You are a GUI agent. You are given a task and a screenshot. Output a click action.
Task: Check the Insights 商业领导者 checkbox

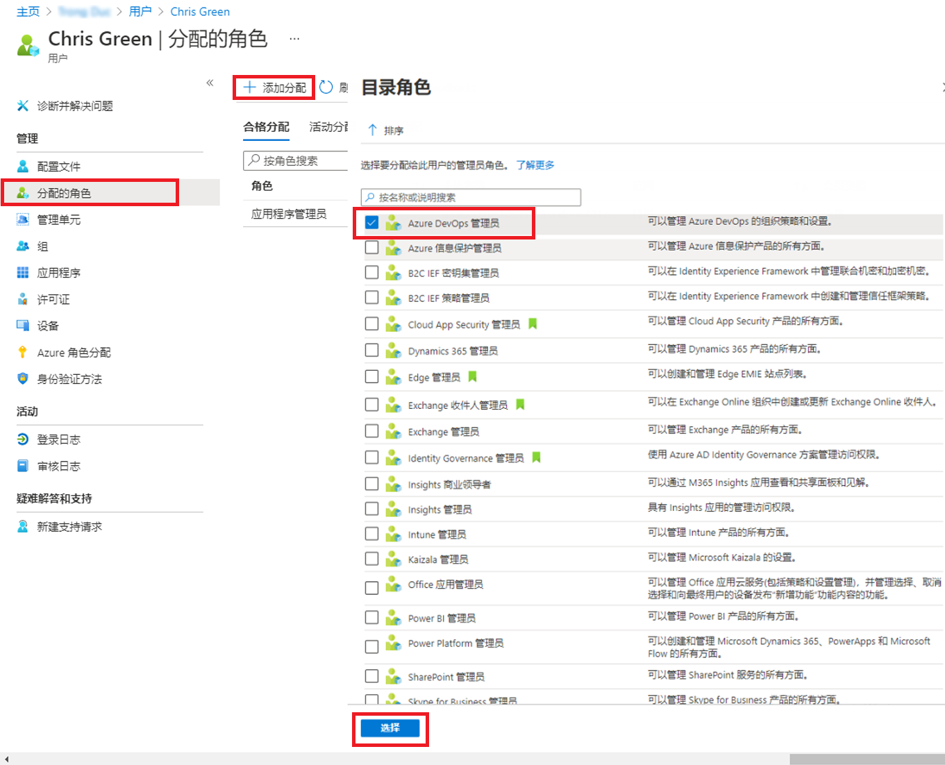tap(371, 484)
